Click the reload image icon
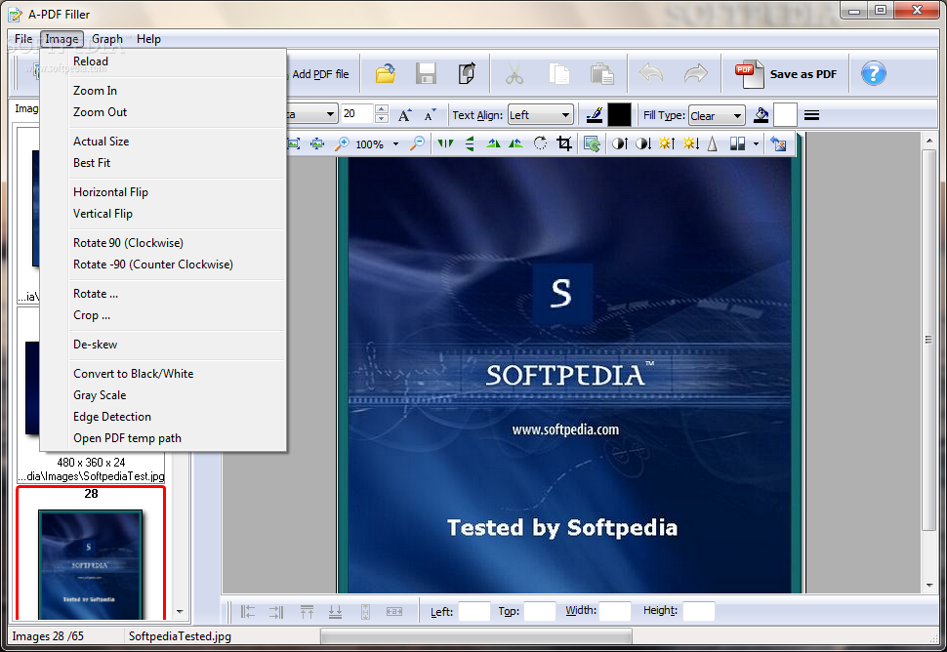The height and width of the screenshot is (652, 947). 592,143
